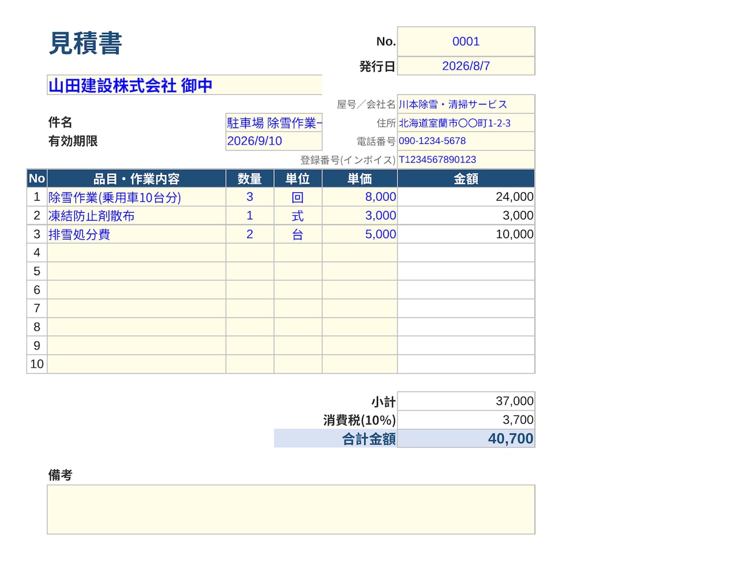
Task: Click unit 台 for 排雪処分費
Action: [298, 235]
